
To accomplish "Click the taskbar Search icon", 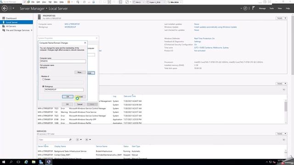I will [x=11, y=162].
